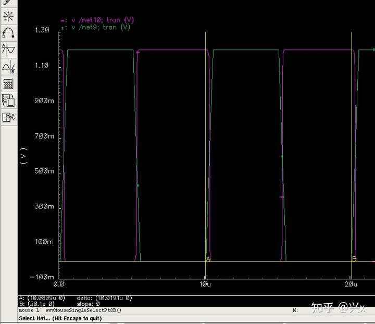The width and height of the screenshot is (375, 324).
Task: Click the '700m' y-axis label
Action: tap(44, 136)
